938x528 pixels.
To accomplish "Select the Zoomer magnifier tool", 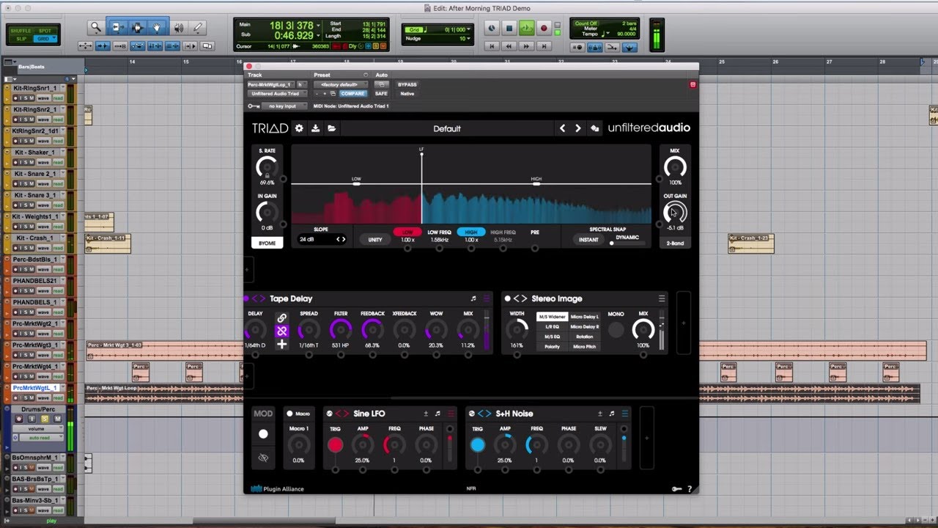I will [96, 28].
